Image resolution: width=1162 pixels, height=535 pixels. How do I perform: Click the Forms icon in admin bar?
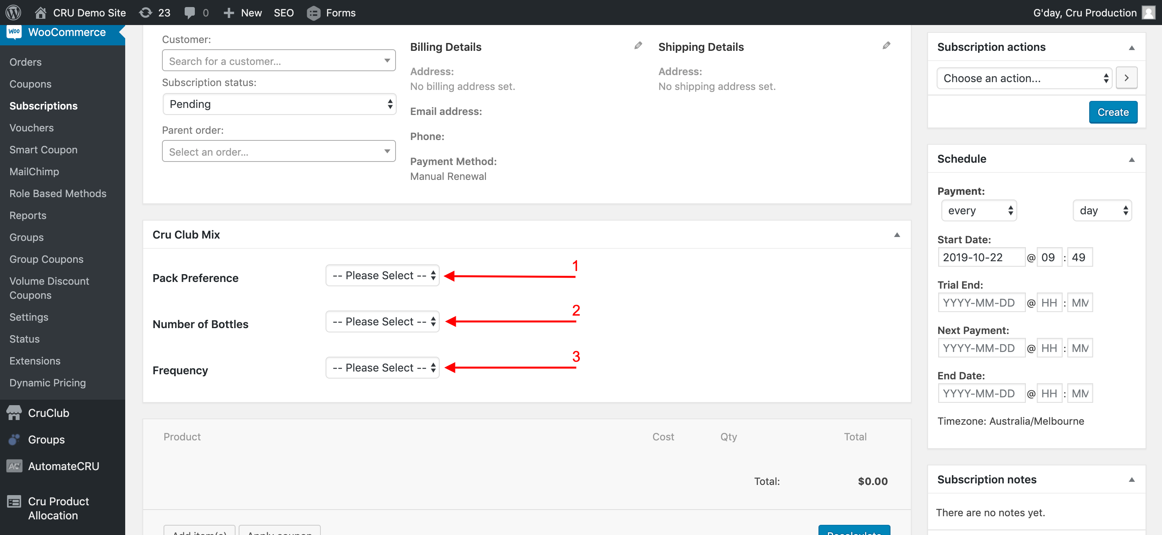313,13
